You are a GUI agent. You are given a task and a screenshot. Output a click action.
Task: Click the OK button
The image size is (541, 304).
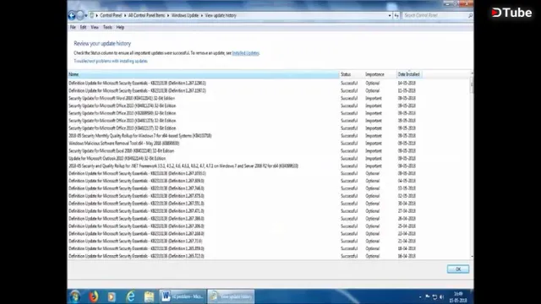(458, 269)
